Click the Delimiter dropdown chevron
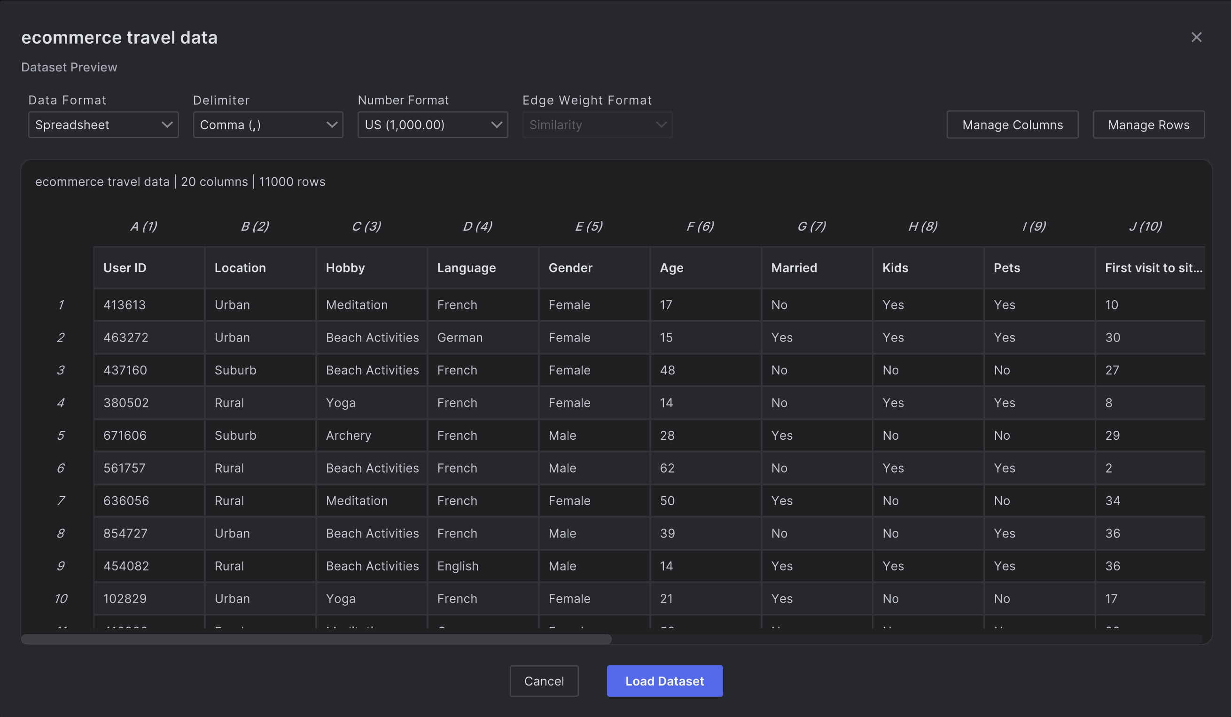The width and height of the screenshot is (1231, 717). (333, 125)
